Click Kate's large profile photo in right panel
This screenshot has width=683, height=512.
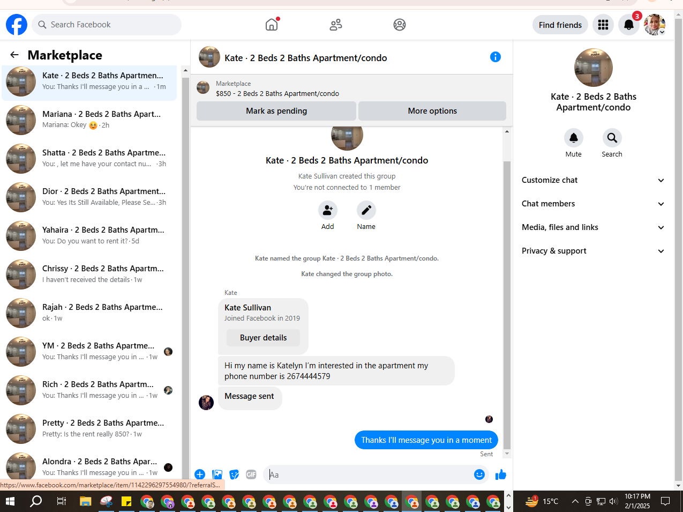594,68
